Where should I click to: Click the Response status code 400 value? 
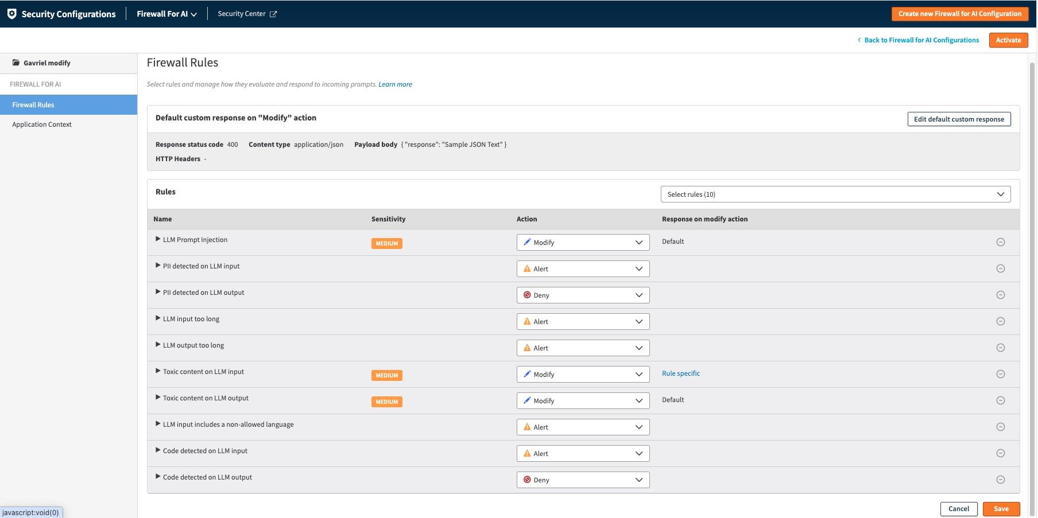(232, 145)
